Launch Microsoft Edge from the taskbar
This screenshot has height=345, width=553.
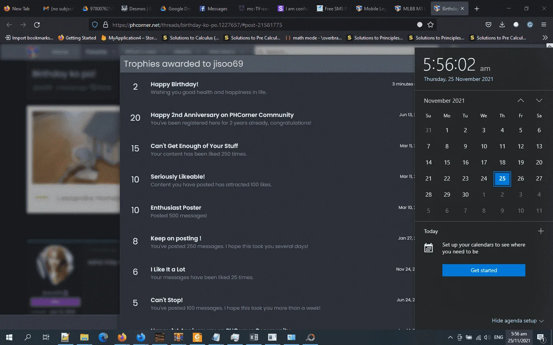(103, 337)
